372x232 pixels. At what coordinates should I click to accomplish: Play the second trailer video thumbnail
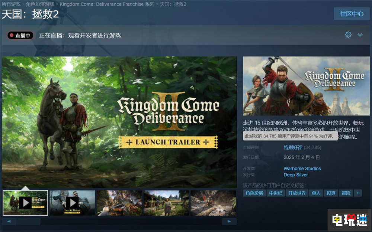72,203
